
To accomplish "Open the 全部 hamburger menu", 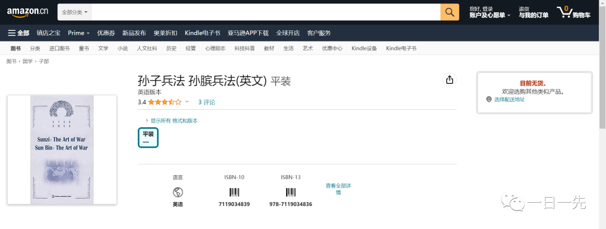I will click(x=19, y=32).
